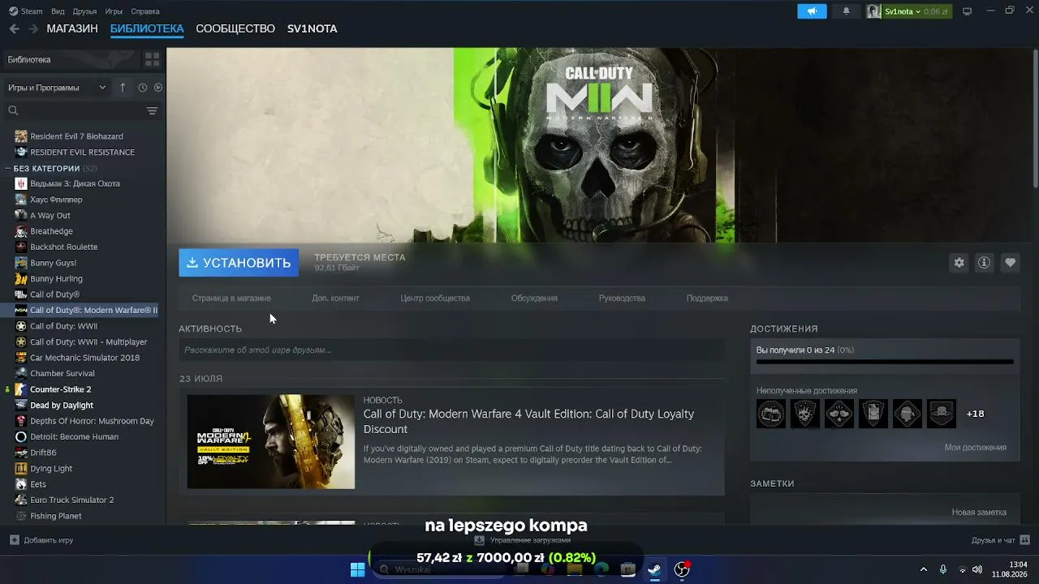Go back with the navigation arrow
The width and height of the screenshot is (1039, 584).
pyautogui.click(x=14, y=28)
